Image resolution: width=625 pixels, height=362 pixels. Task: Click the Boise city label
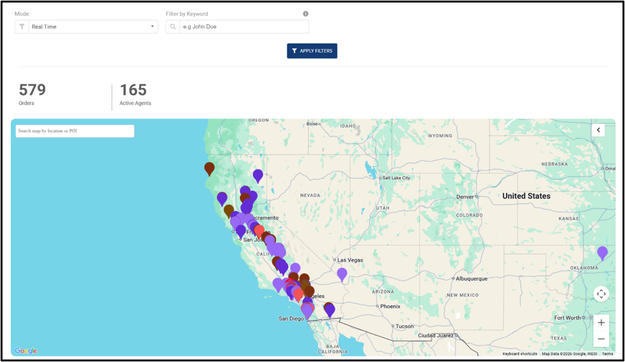pyautogui.click(x=312, y=124)
